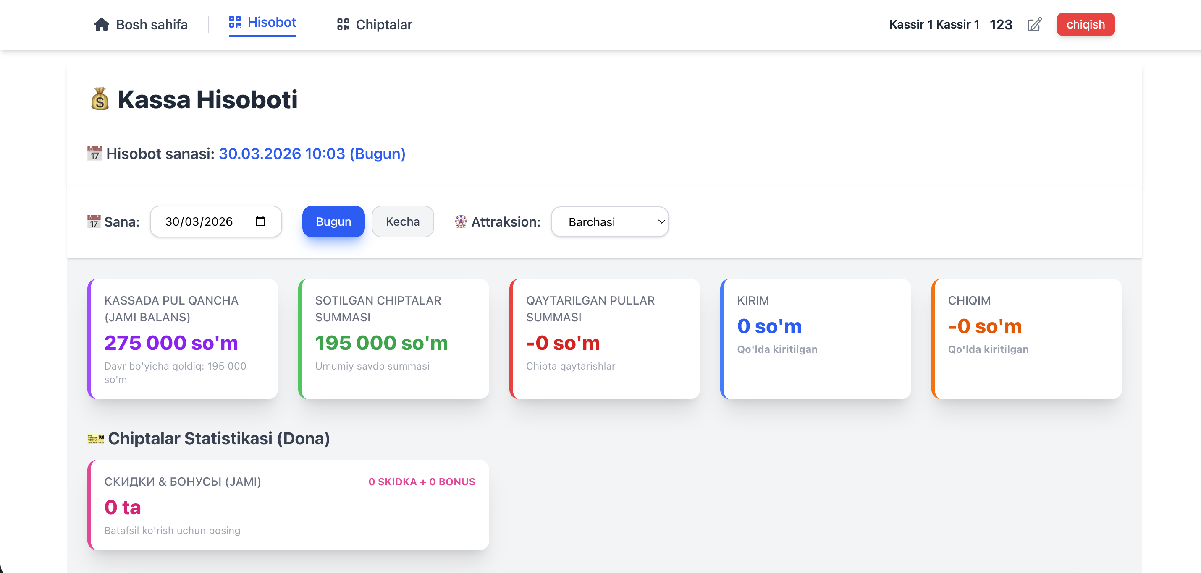Click the Kassada pul qancha balance card
The height and width of the screenshot is (573, 1201).
183,339
